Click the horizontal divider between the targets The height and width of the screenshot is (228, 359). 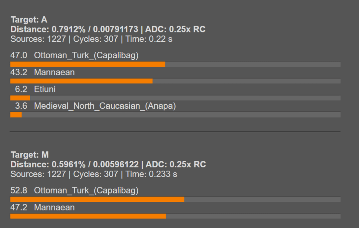coord(175,132)
